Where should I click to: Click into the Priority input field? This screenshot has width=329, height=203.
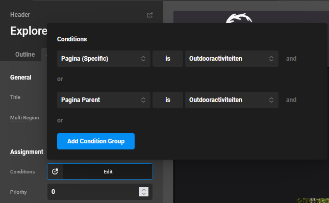(93, 192)
